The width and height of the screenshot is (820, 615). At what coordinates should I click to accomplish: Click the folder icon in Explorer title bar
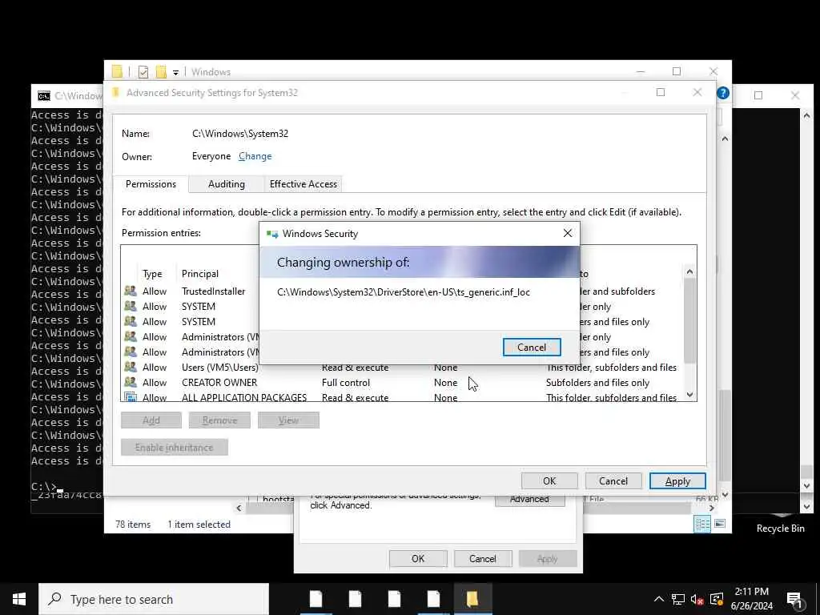point(117,71)
